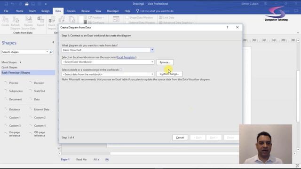301x169 pixels.
Task: Select the Custom 1 shape
Action: [13, 117]
